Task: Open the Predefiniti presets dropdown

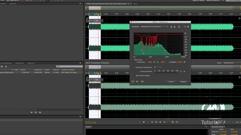Action: pyautogui.click(x=154, y=27)
